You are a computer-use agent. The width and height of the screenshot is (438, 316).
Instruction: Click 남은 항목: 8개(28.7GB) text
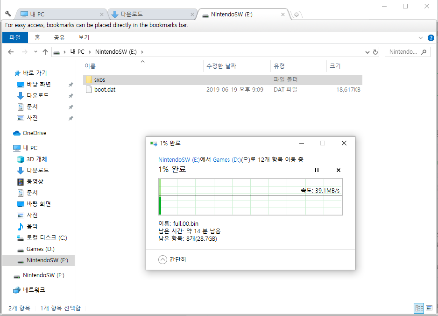point(188,238)
